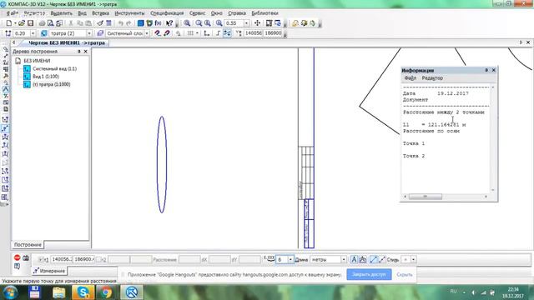Toggle global snaps setting
The height and width of the screenshot is (300, 534).
coord(158,33)
